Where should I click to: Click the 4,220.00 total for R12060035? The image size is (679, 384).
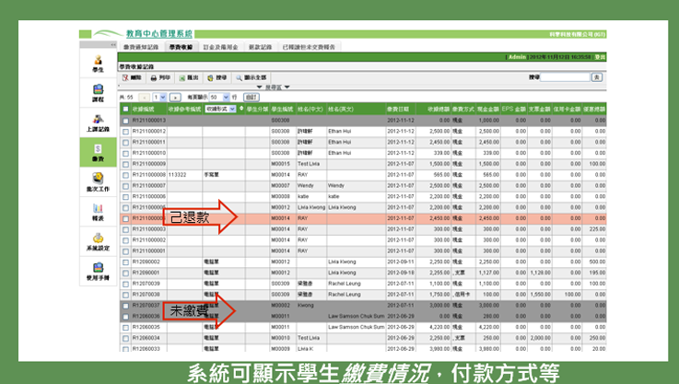[x=439, y=327]
